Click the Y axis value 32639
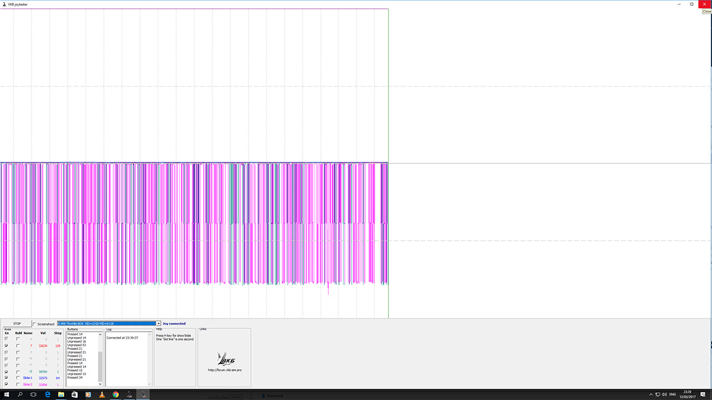Image resolution: width=712 pixels, height=400 pixels. (43, 345)
